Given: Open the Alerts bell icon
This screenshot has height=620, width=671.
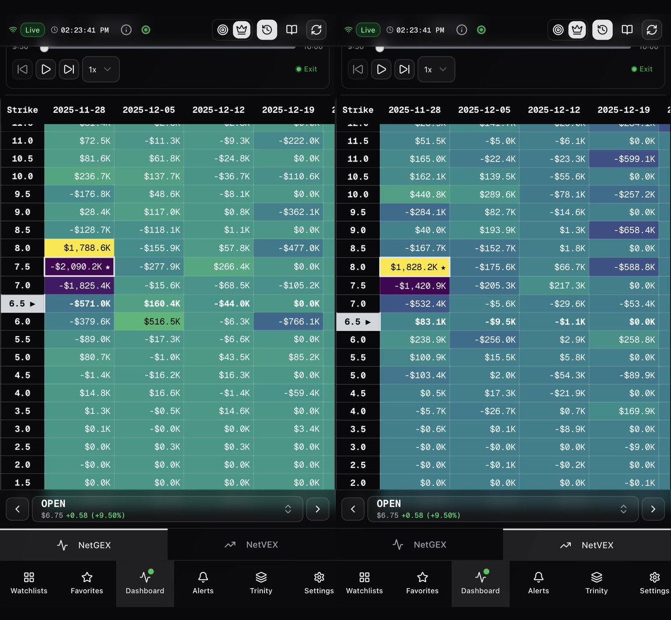Looking at the screenshot, I should click(x=203, y=583).
